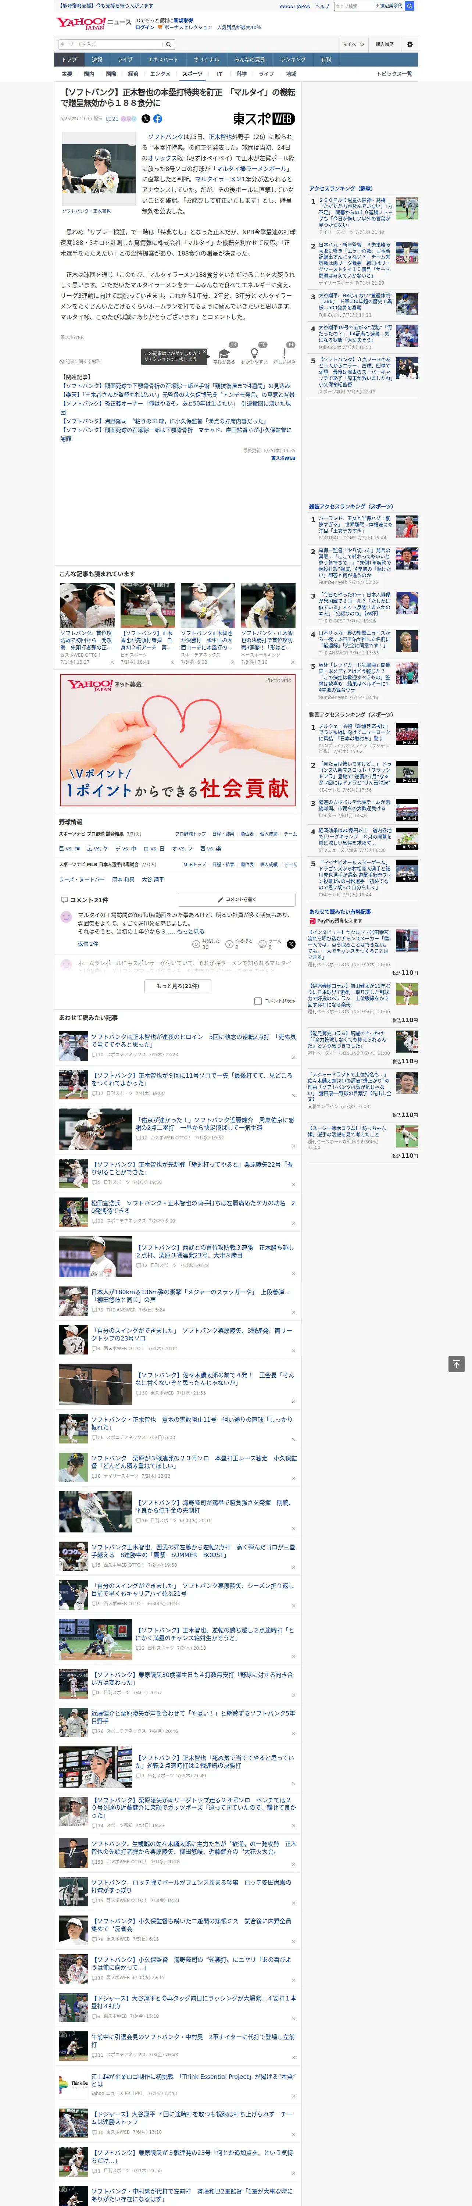Click the コメントを書く pencil button
Screen dimensions: 472x2206
[237, 899]
